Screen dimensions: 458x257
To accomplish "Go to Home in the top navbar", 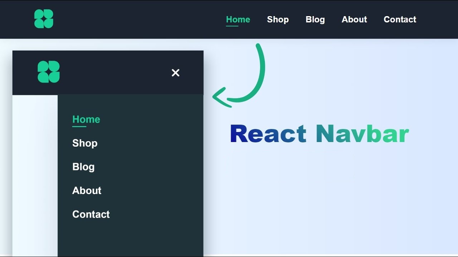I will (238, 20).
